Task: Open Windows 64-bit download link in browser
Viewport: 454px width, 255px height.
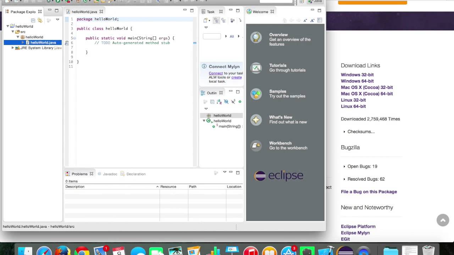Action: (x=357, y=81)
